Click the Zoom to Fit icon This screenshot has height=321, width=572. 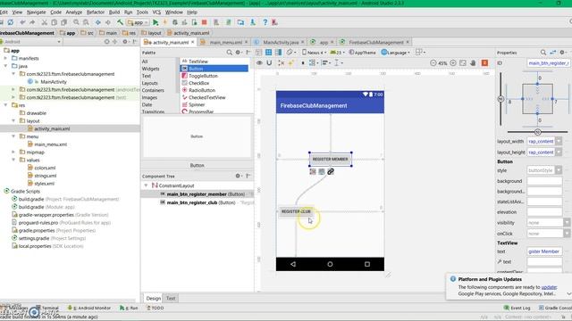(463, 63)
